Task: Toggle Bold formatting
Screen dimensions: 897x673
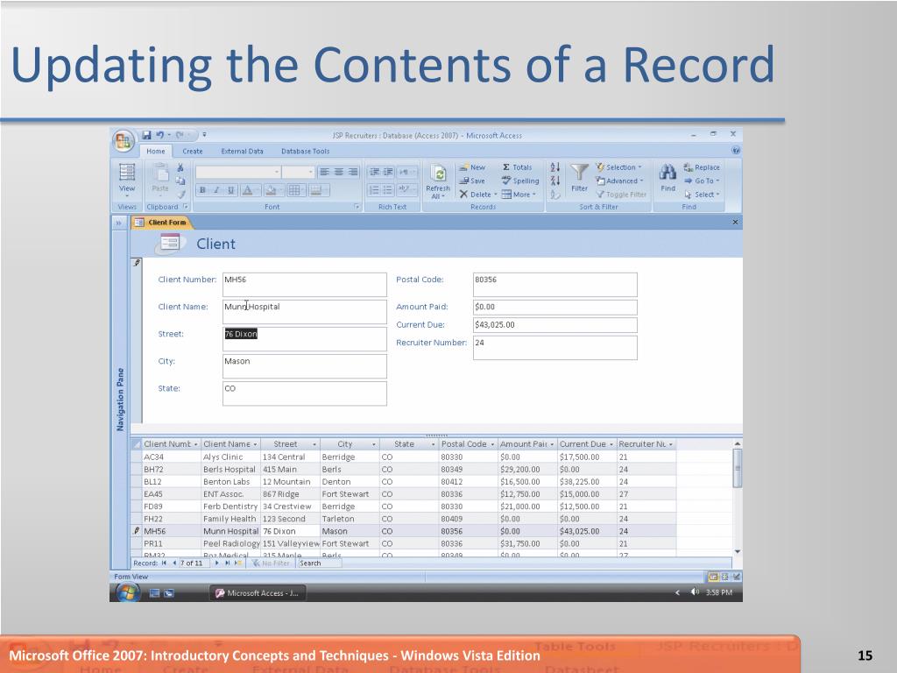Action: click(x=202, y=190)
